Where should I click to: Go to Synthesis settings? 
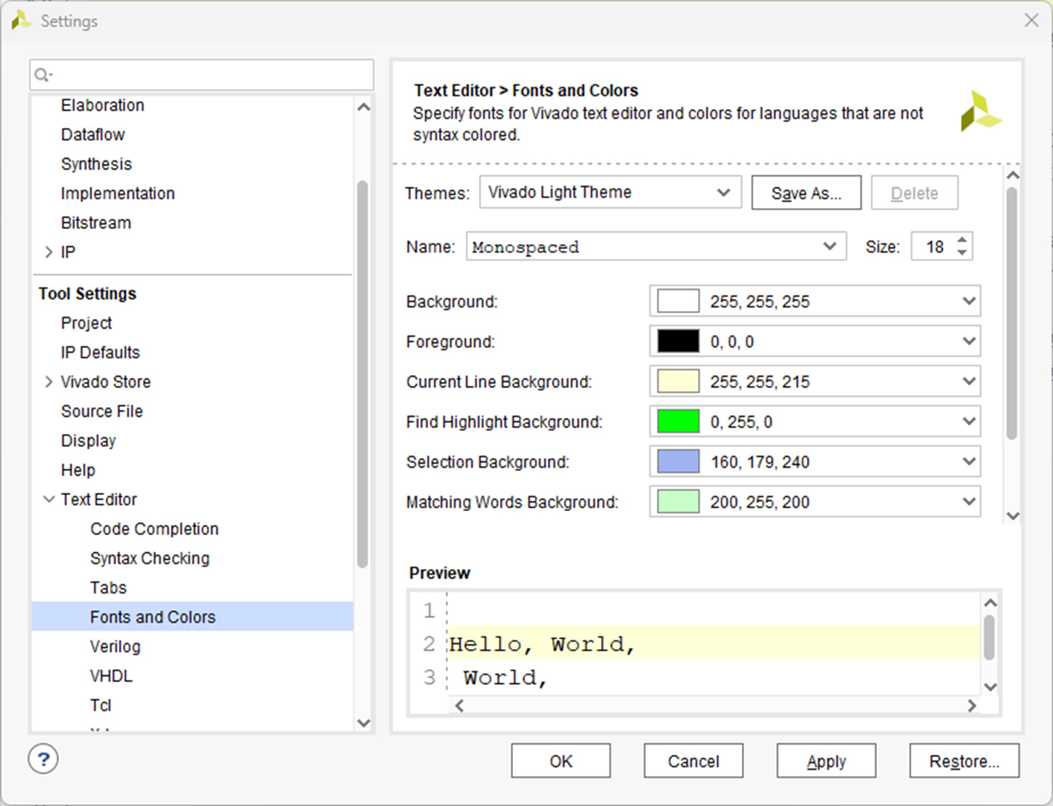pos(96,164)
